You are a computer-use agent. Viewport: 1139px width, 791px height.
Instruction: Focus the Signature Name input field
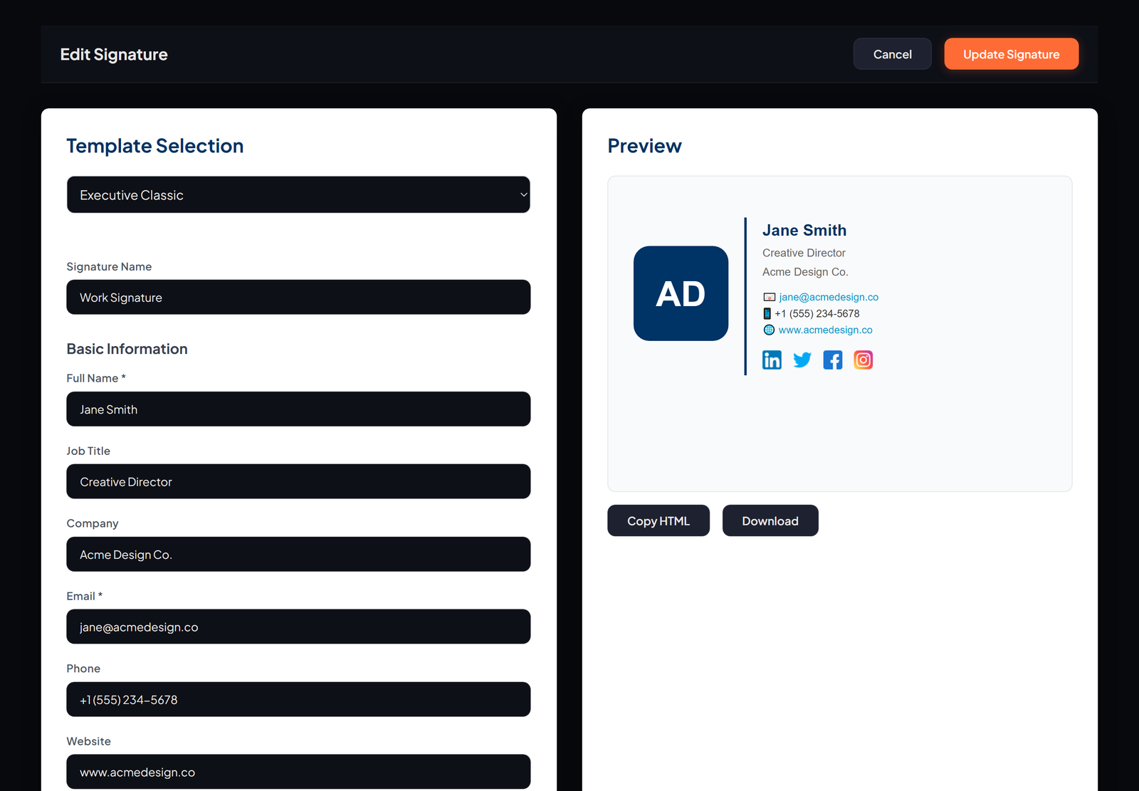[x=298, y=297]
